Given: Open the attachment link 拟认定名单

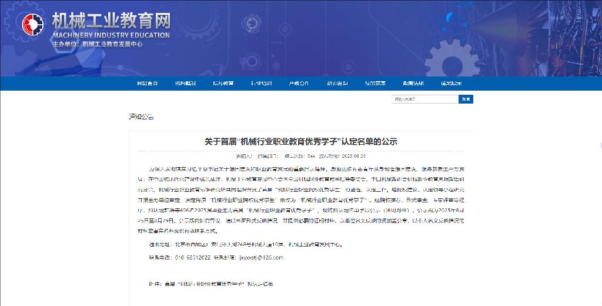Looking at the screenshot, I should coord(211,284).
